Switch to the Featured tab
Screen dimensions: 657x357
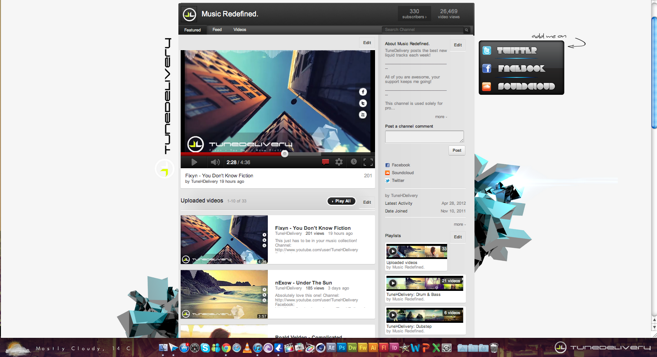pos(193,30)
